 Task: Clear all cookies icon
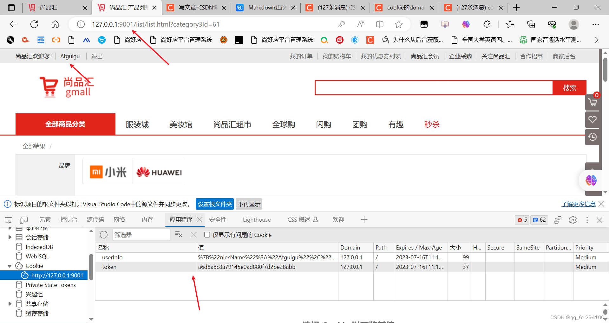coord(179,235)
